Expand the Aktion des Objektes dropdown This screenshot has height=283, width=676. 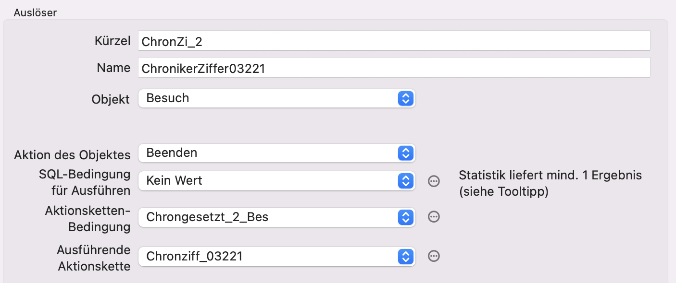tap(276, 153)
